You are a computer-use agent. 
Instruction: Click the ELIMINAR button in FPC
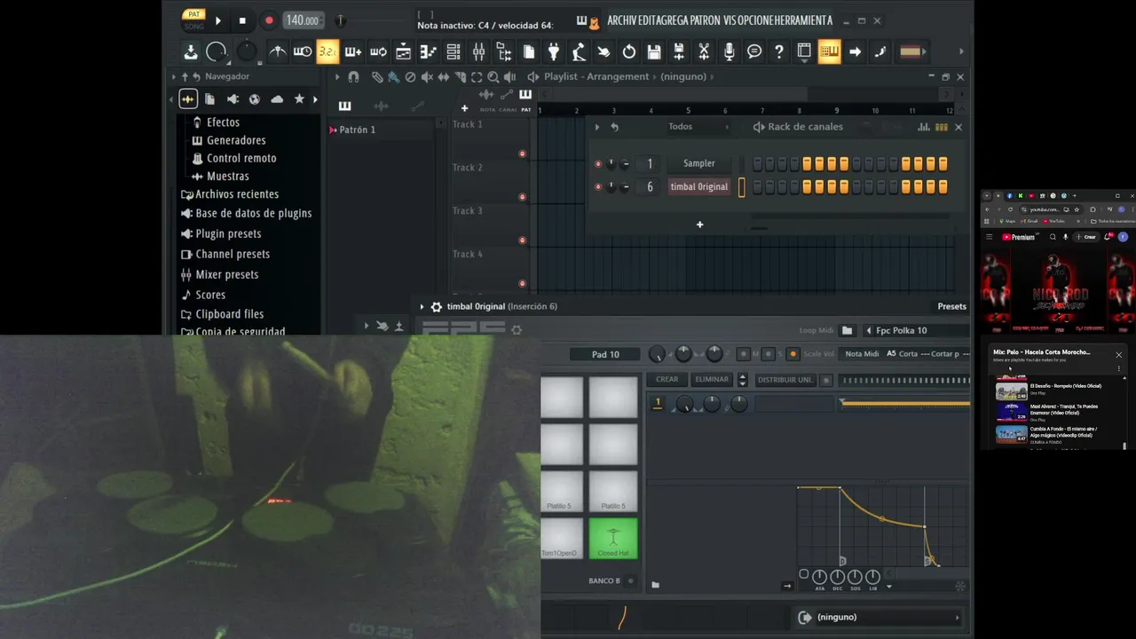[x=712, y=380]
